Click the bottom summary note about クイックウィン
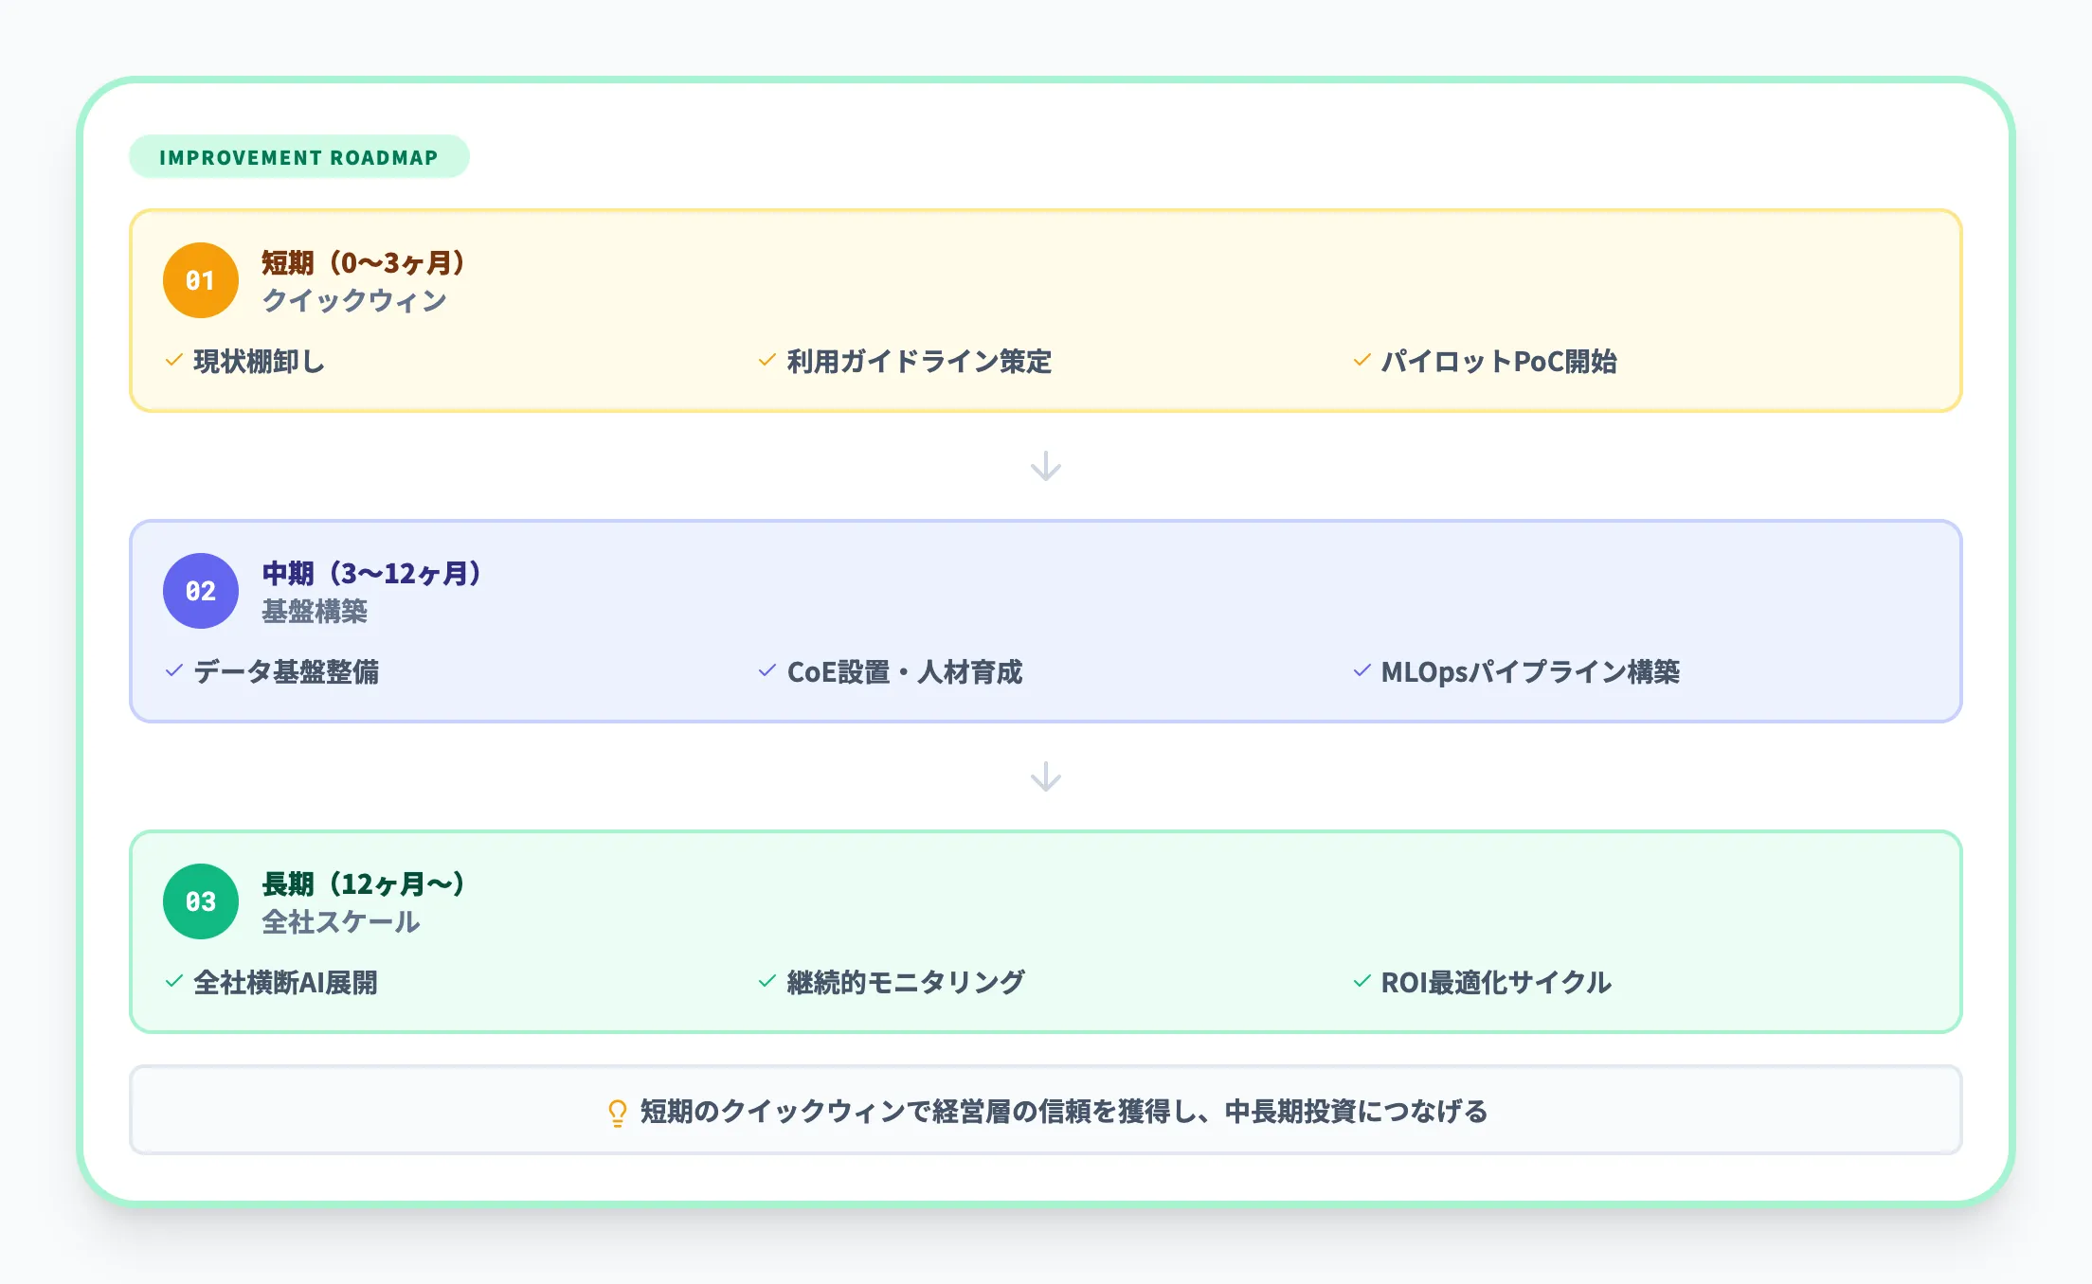Viewport: 2092px width, 1284px height. point(1046,1111)
